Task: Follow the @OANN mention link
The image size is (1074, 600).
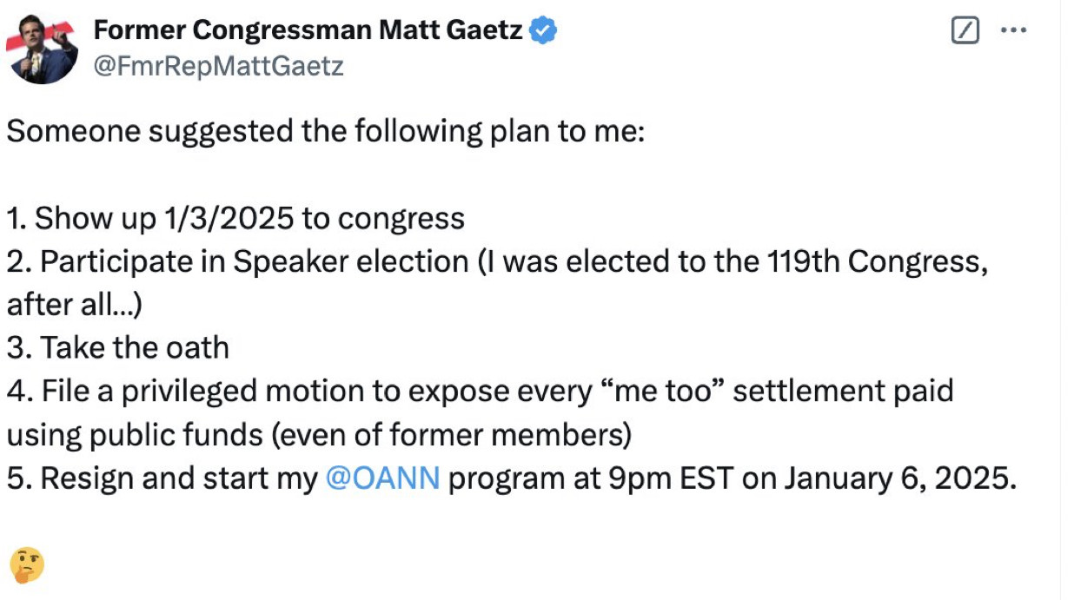Action: coord(382,478)
